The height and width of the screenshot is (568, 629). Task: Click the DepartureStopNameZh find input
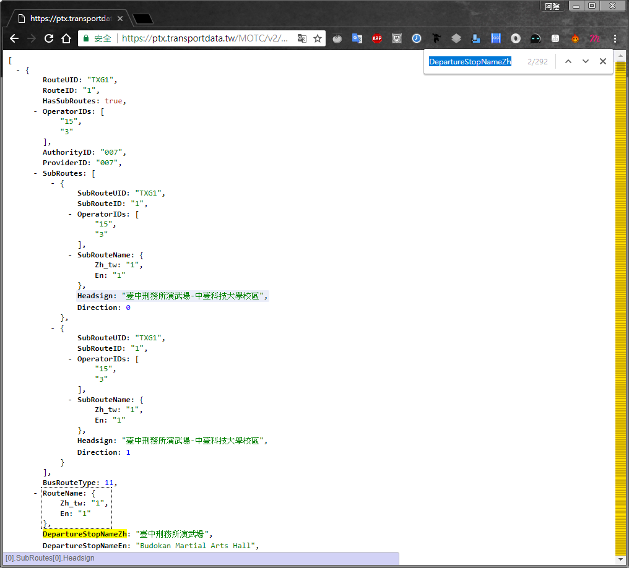pyautogui.click(x=470, y=61)
